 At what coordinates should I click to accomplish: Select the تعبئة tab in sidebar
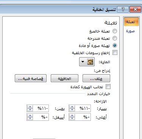131,22
